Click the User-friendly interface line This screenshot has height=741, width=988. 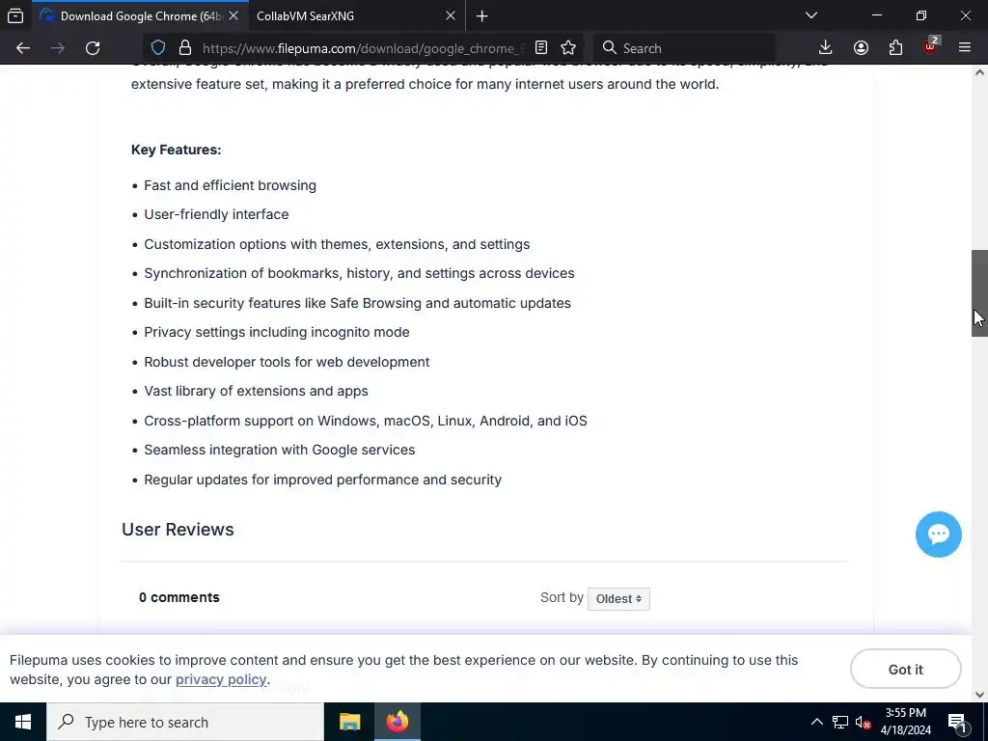tap(216, 214)
